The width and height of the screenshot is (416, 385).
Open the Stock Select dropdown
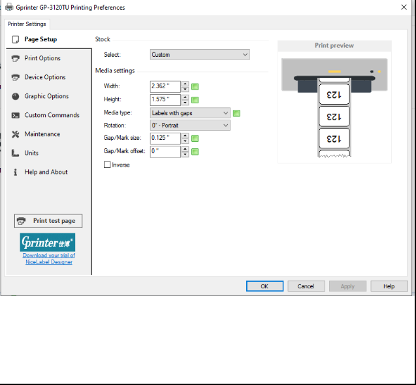tap(199, 55)
